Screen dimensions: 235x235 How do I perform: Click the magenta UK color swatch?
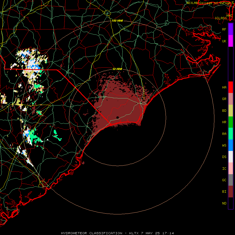click(231, 41)
